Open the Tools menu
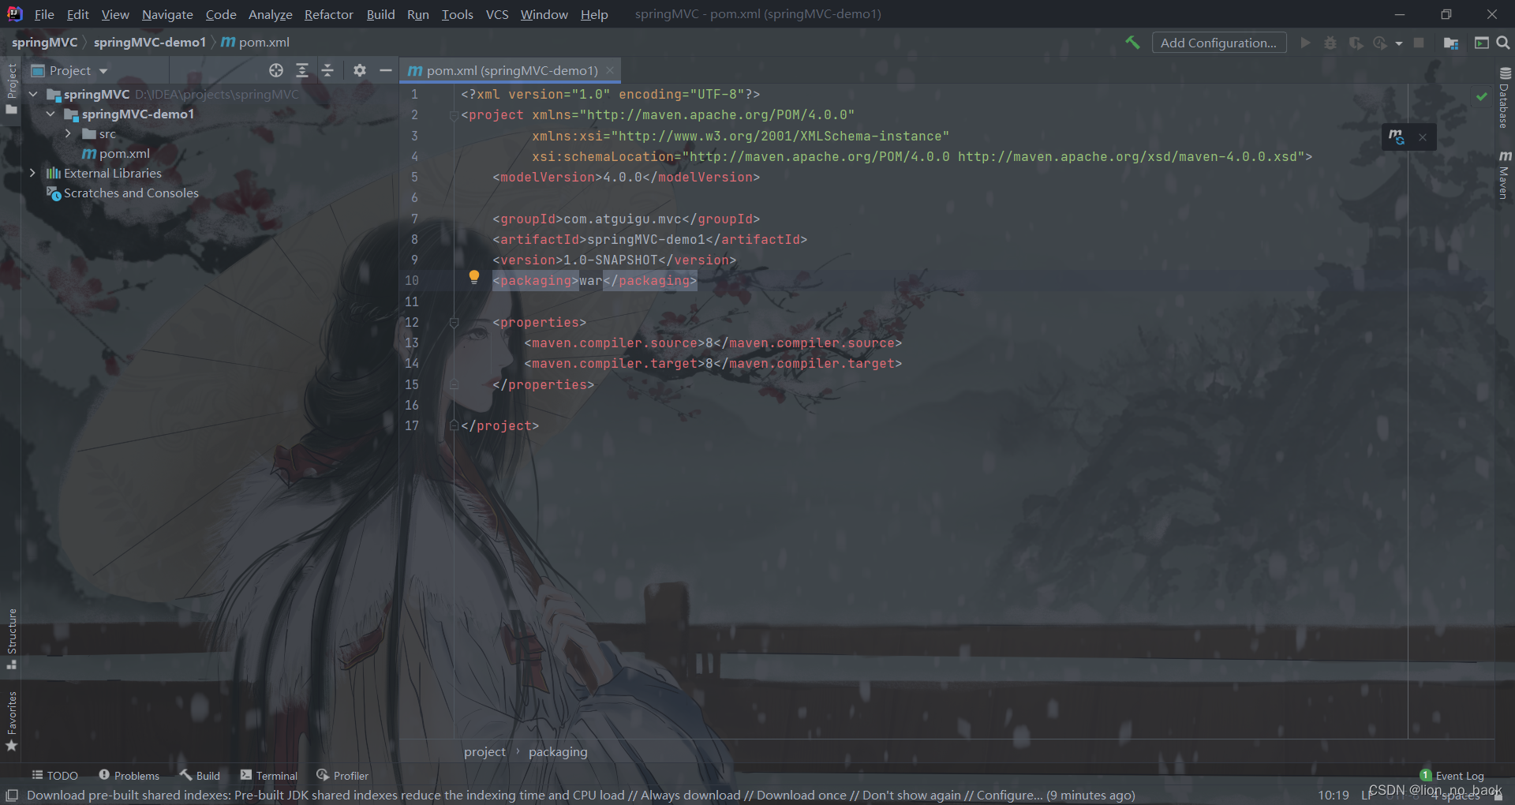This screenshot has width=1515, height=805. pos(457,14)
